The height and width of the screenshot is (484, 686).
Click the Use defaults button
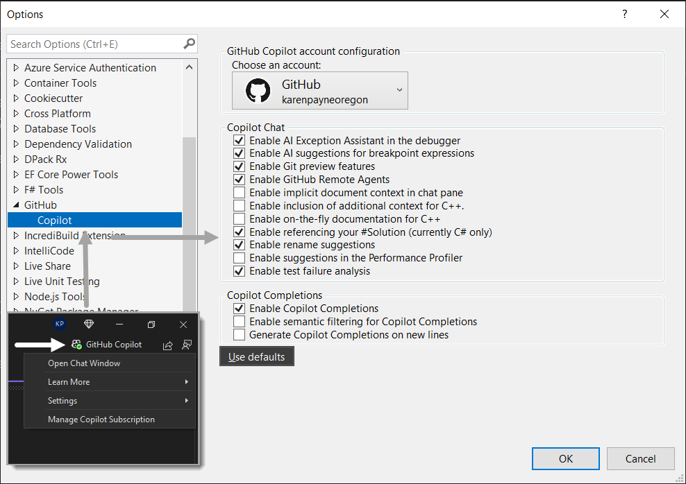point(257,356)
